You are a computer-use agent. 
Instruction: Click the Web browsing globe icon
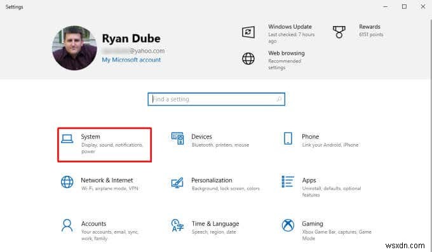[248, 58]
